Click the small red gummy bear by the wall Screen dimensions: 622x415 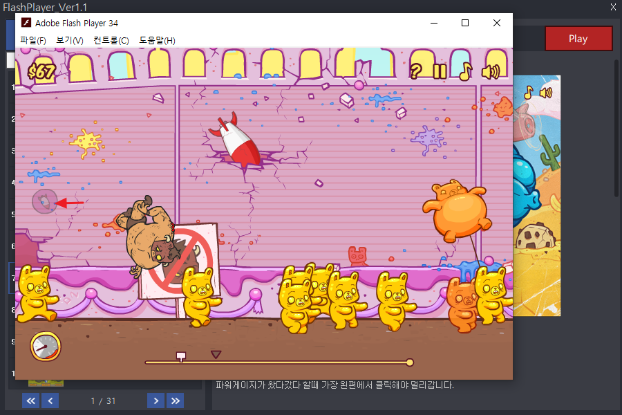(358, 256)
